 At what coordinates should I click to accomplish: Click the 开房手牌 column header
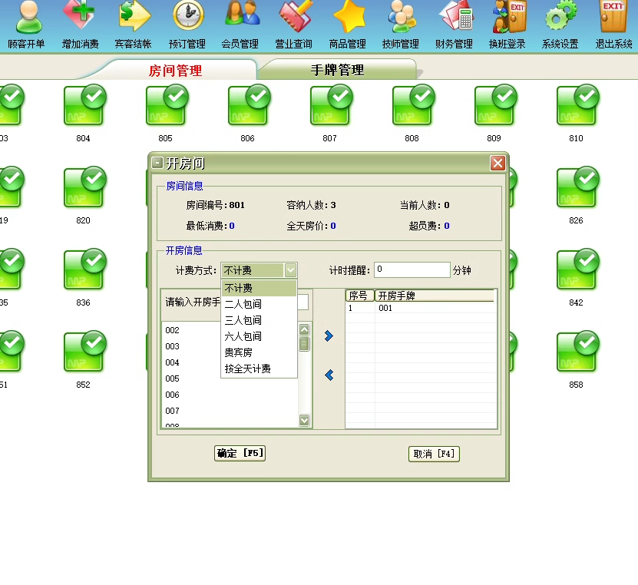click(434, 296)
